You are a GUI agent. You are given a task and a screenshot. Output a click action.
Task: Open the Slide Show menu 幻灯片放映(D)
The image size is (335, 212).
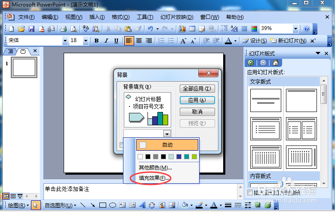coord(177,17)
